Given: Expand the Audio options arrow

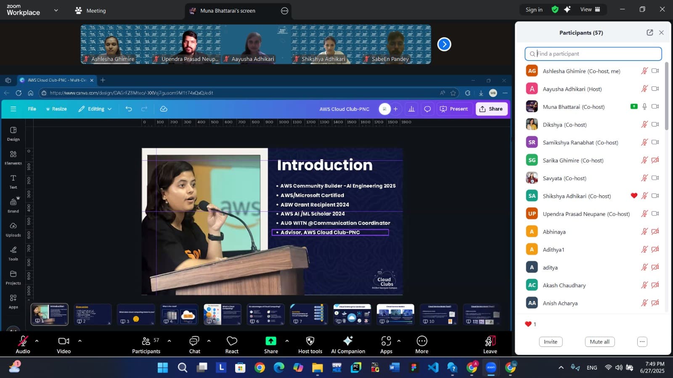Looking at the screenshot, I should tap(37, 341).
